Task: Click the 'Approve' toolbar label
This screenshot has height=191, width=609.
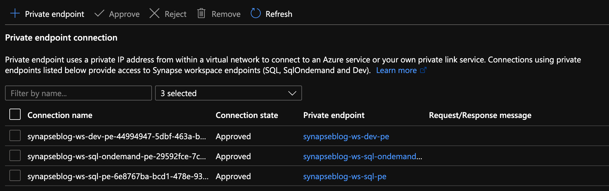Action: [x=124, y=14]
